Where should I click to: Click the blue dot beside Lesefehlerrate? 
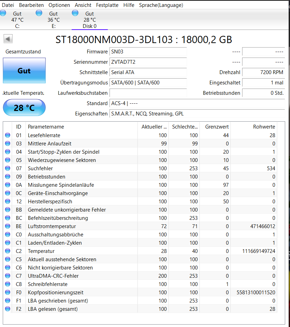[8, 135]
